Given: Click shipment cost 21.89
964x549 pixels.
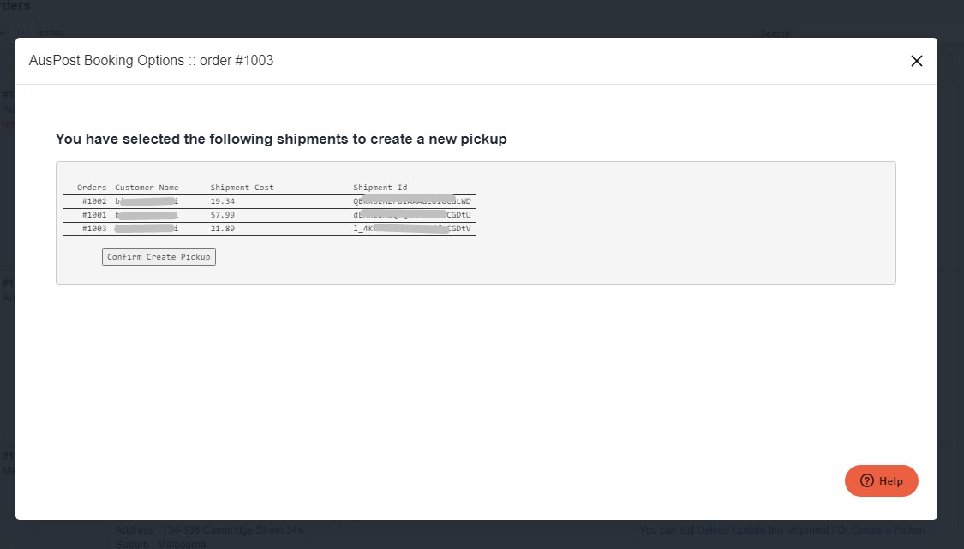Looking at the screenshot, I should click(x=223, y=228).
